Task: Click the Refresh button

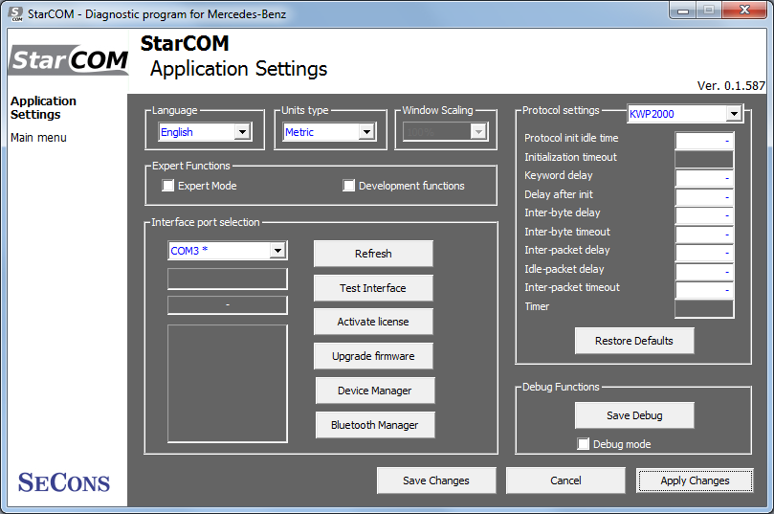Action: [373, 254]
